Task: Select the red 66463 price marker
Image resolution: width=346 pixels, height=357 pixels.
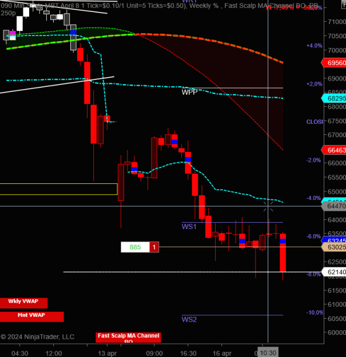Action: click(334, 150)
